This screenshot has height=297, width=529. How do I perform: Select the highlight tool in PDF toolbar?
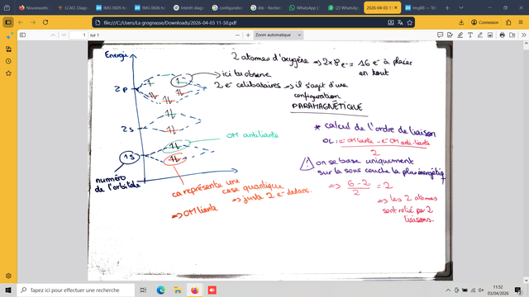click(x=460, y=35)
